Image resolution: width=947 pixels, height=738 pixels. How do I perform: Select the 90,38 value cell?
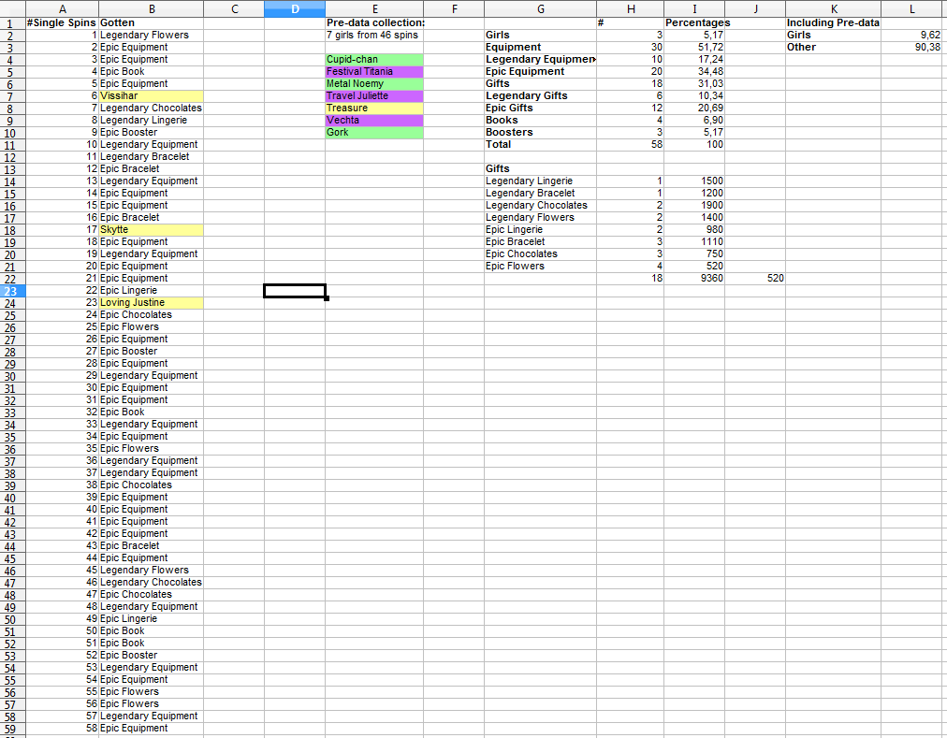tap(912, 47)
